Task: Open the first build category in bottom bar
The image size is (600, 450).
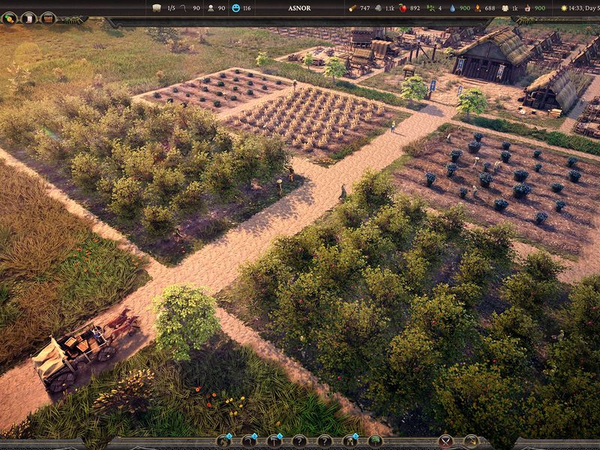Action: click(x=224, y=441)
